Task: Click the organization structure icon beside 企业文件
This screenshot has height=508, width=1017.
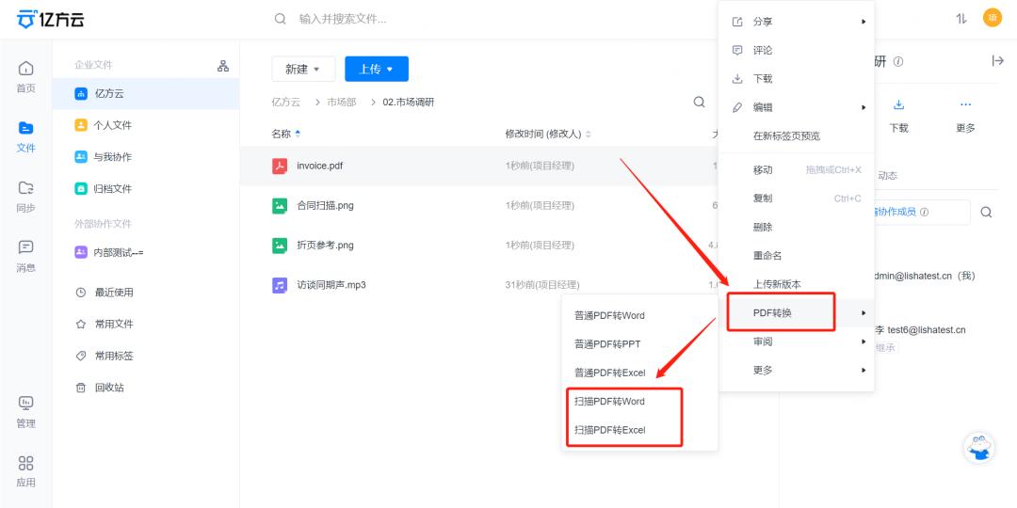Action: (x=223, y=66)
